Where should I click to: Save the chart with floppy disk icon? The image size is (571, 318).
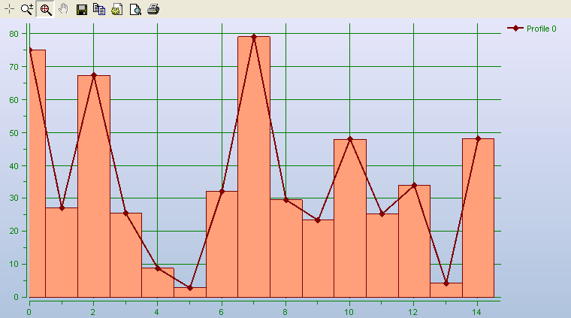point(82,9)
